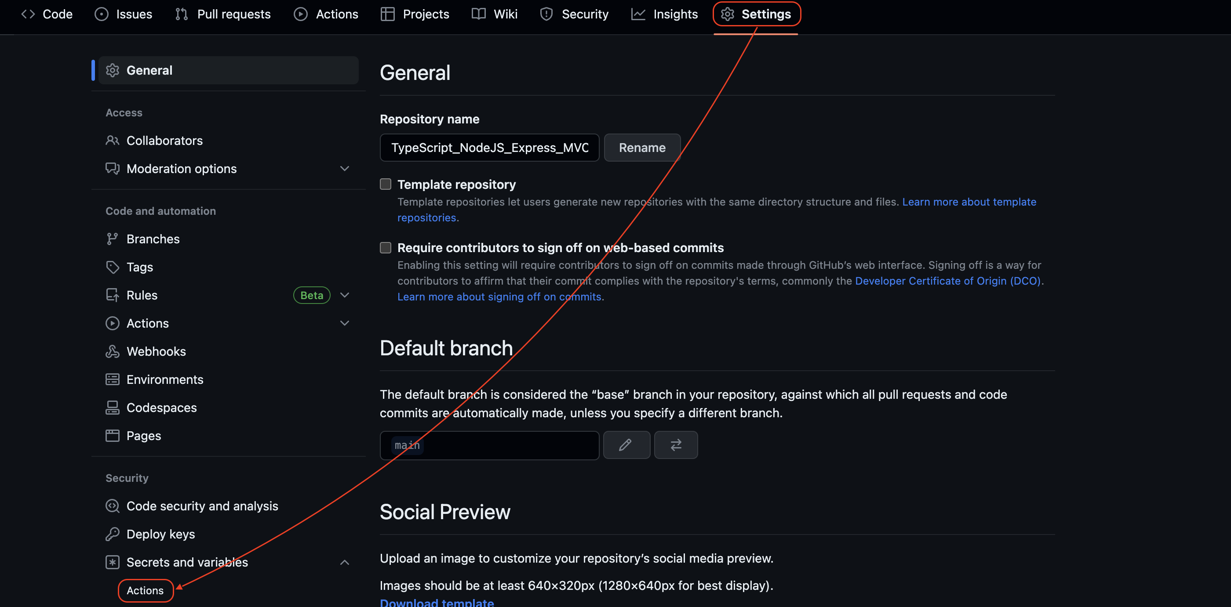Collapse the Secrets and variables section
Viewport: 1231px width, 607px height.
344,562
